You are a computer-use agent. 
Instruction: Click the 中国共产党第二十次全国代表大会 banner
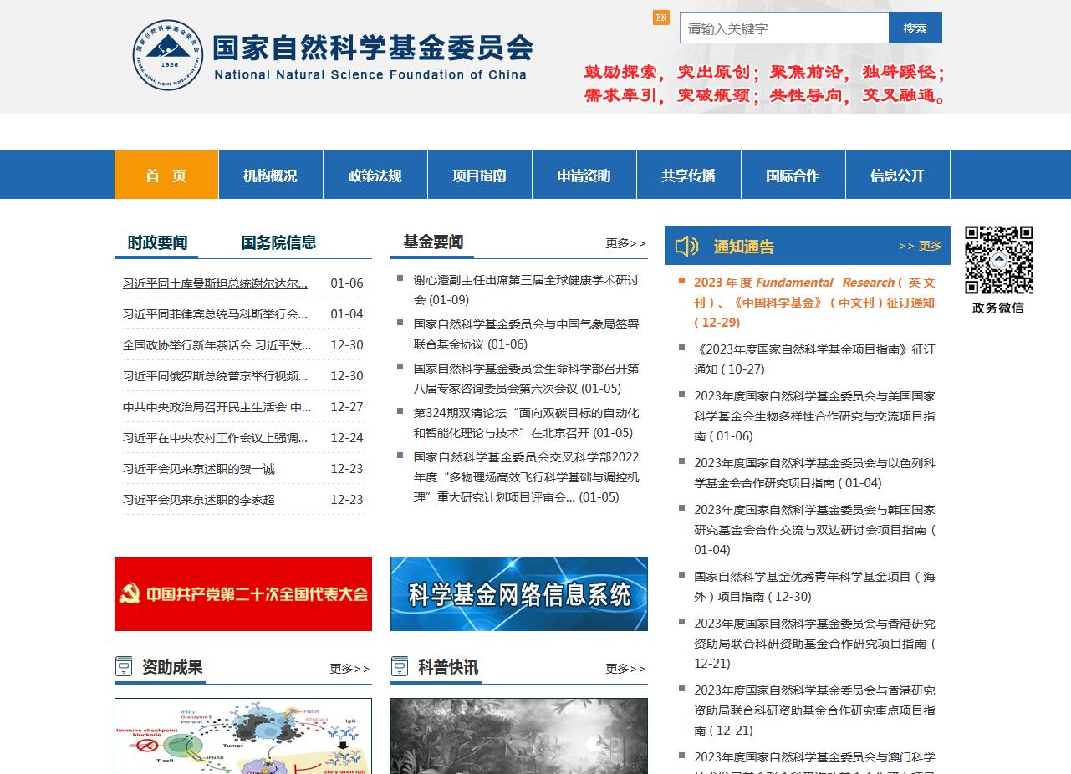pos(242,593)
